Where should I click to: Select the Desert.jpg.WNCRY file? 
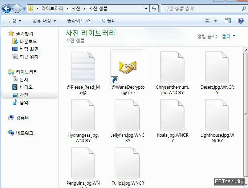(217, 72)
